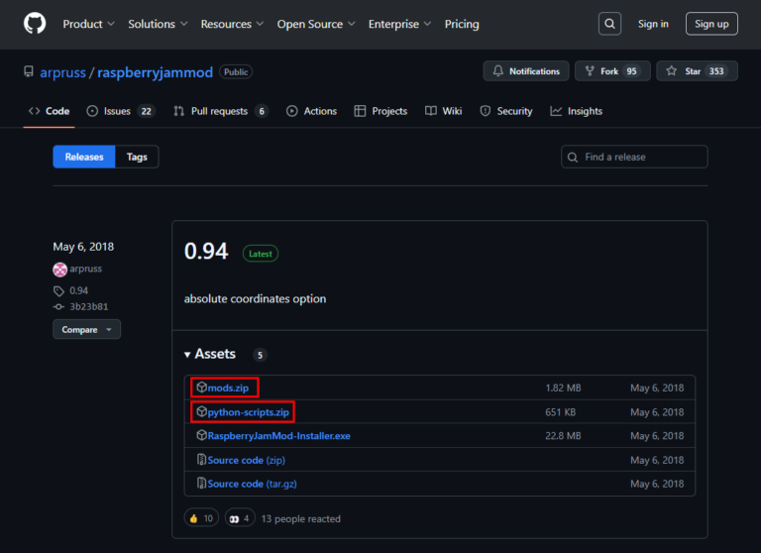Click the GitHub logo icon

click(x=35, y=24)
